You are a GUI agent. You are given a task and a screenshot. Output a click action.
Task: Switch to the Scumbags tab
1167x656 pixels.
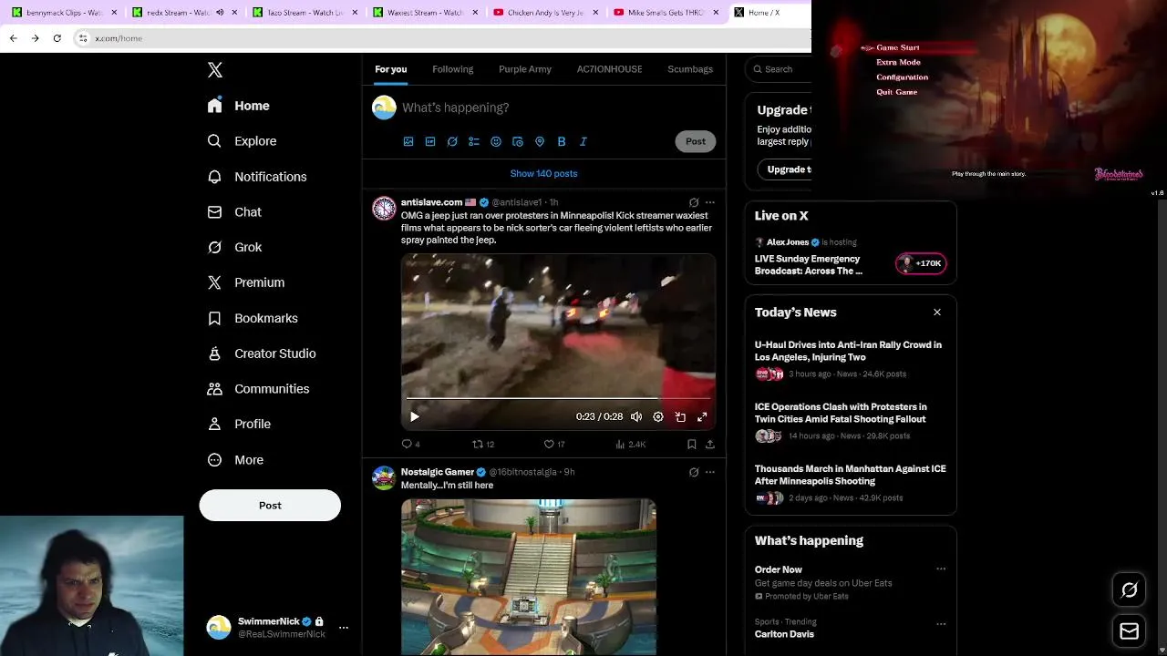point(690,69)
